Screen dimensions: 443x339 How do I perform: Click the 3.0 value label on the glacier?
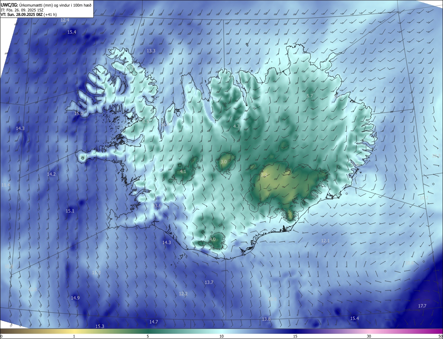tap(224, 162)
